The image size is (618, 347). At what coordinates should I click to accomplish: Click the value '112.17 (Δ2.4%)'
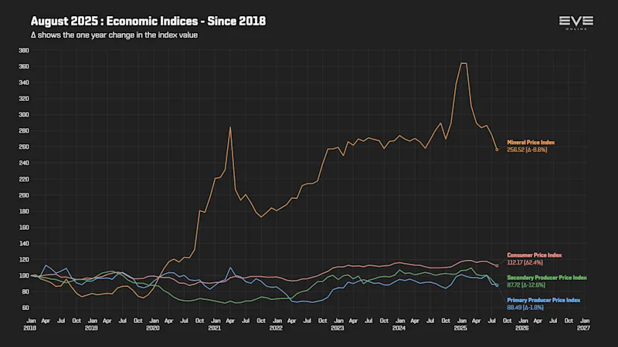pos(525,263)
